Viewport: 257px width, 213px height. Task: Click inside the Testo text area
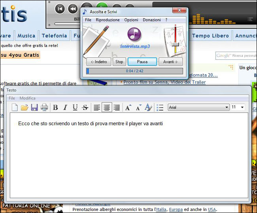pos(129,155)
